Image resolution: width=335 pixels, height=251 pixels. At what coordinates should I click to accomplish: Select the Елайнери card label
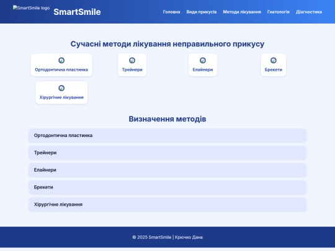pos(203,69)
